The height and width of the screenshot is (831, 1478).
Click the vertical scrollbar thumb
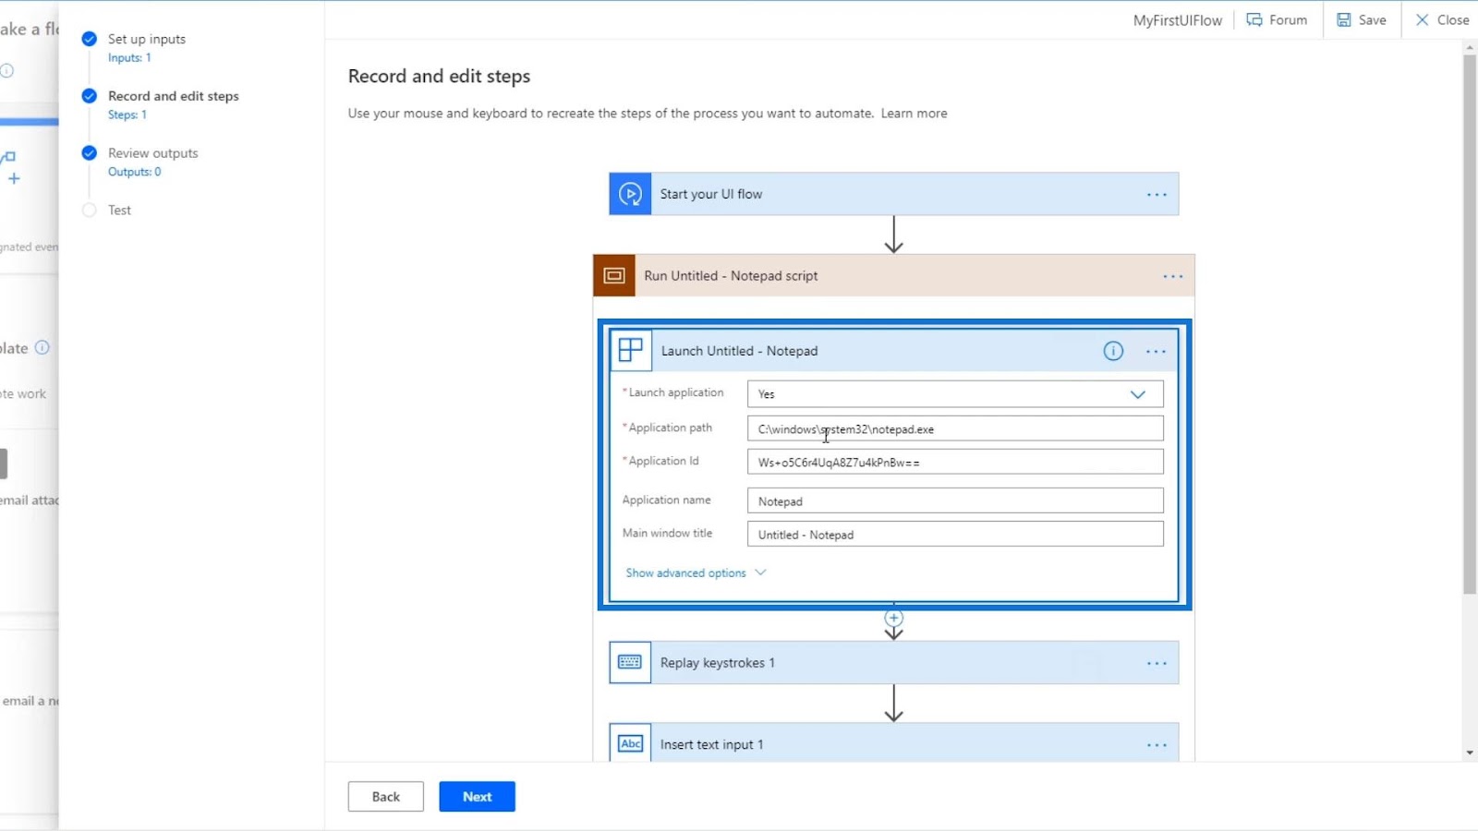1470,323
